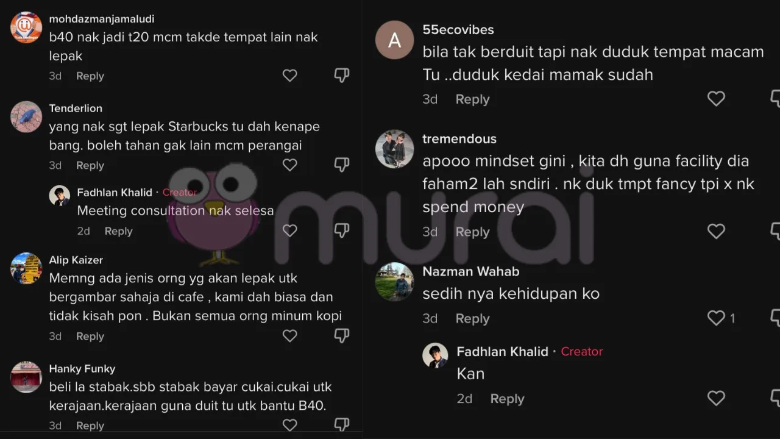The image size is (780, 439).
Task: Reply to Nazman Wahab's comment
Action: point(472,319)
